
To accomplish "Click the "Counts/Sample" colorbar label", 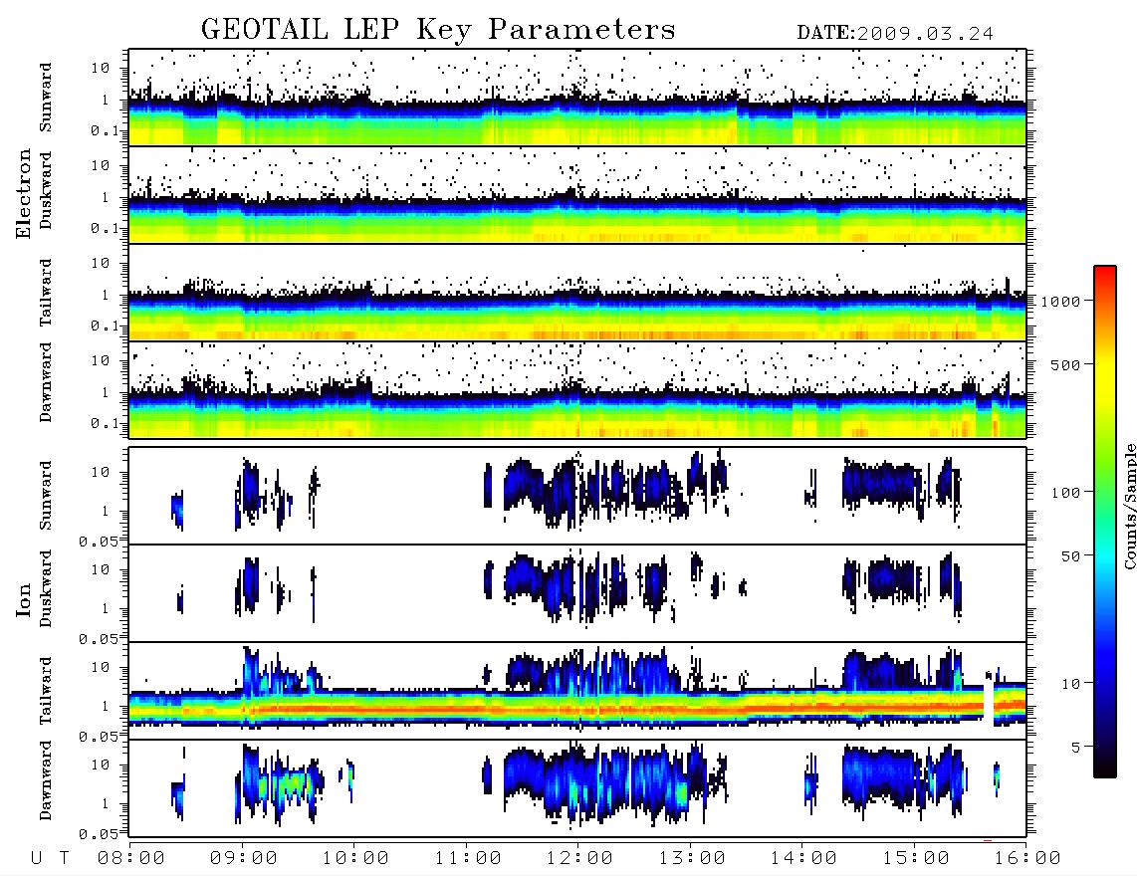I will click(1129, 506).
